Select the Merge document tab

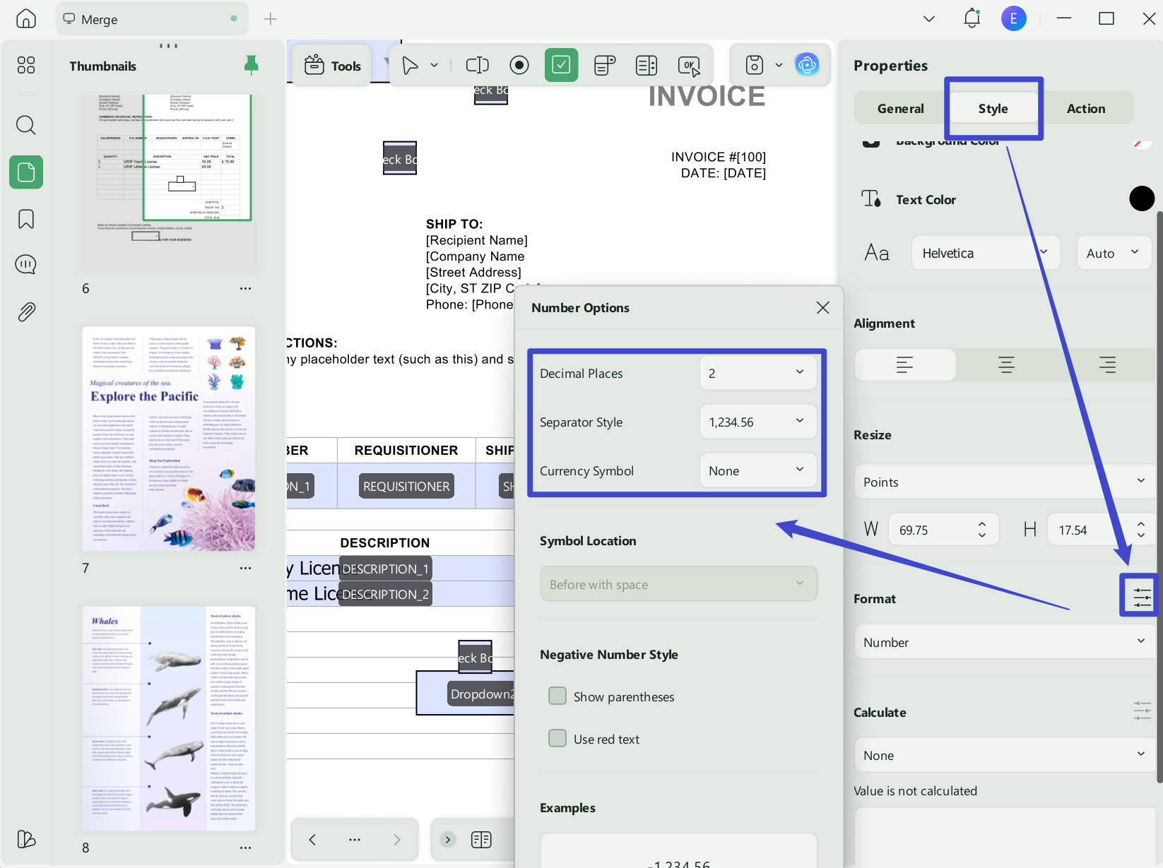click(152, 19)
